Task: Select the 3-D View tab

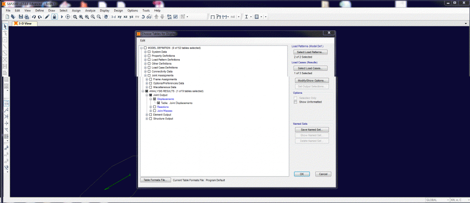Action: click(24, 23)
